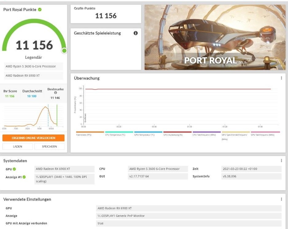Toggle the CPU-Temperatur legend entry
This screenshot has height=229, width=288.
click(119, 134)
